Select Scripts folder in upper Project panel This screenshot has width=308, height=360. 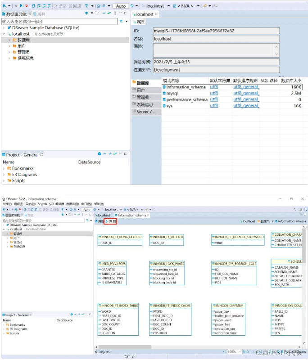pyautogui.click(x=18, y=181)
